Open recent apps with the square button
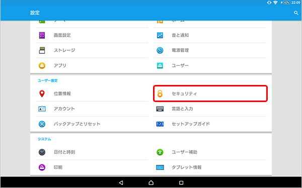 pos(181,182)
